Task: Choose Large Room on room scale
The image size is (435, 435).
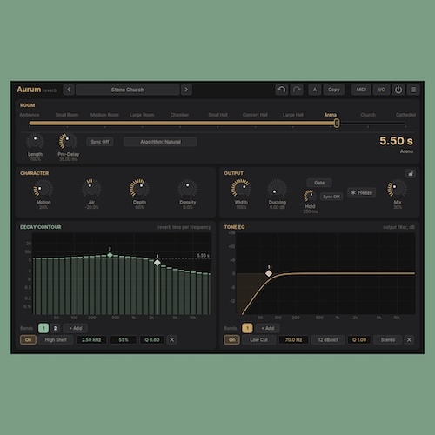Action: pyautogui.click(x=142, y=115)
